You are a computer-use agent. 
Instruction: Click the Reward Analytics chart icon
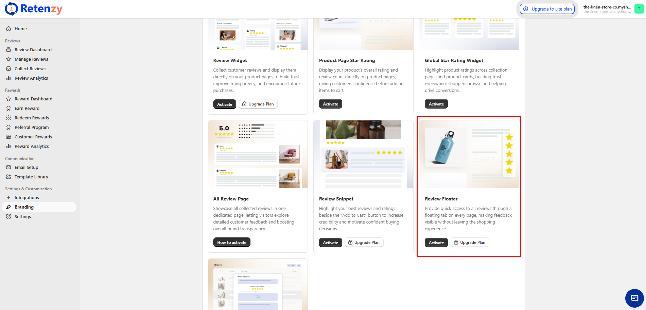click(8, 146)
